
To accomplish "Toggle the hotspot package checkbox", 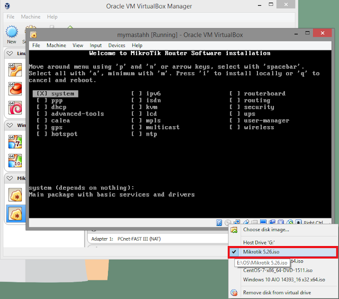I will [x=42, y=134].
